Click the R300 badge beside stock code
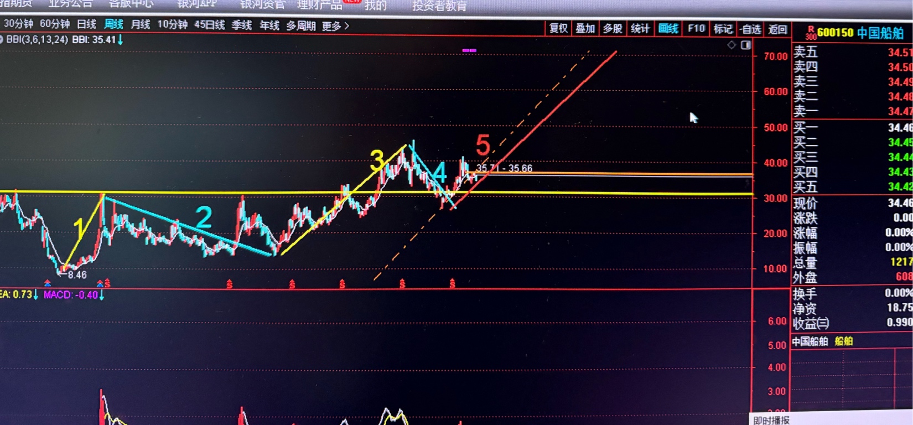Image resolution: width=913 pixels, height=425 pixels. [811, 33]
